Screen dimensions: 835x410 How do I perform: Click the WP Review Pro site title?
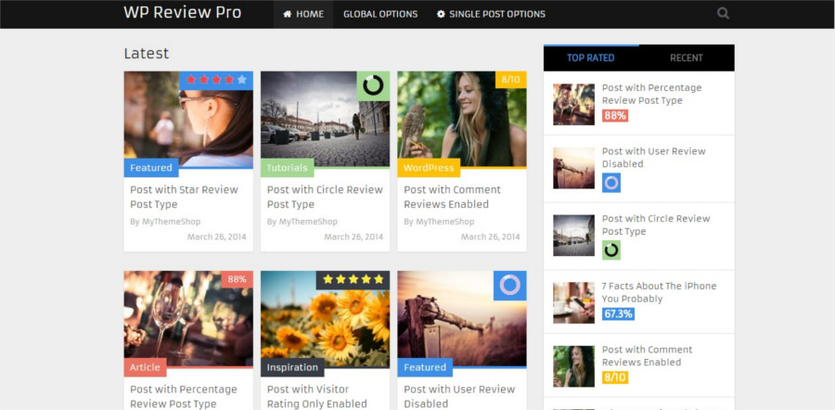pyautogui.click(x=182, y=13)
